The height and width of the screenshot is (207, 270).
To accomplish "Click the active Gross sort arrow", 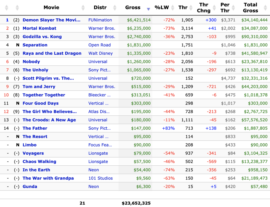I will [148, 9].
